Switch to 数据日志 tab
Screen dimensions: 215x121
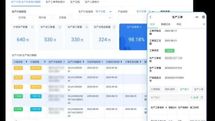[x=166, y=24]
